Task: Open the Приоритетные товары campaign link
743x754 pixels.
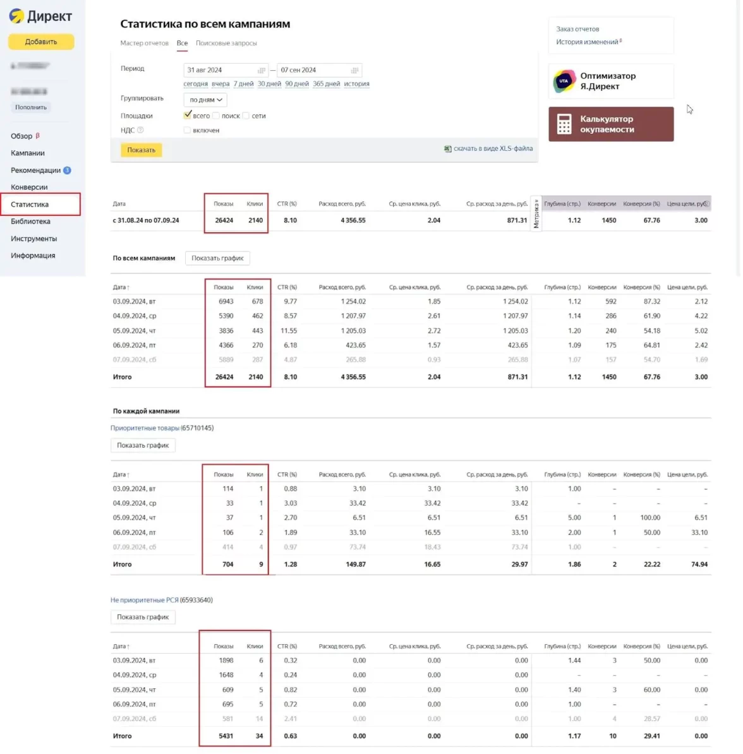Action: (x=145, y=428)
